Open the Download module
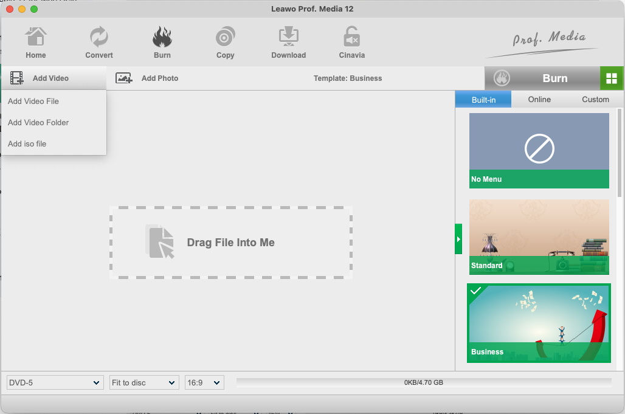This screenshot has height=414, width=625. click(288, 43)
